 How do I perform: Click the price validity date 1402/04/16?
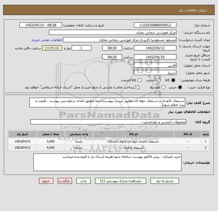coord(155,57)
